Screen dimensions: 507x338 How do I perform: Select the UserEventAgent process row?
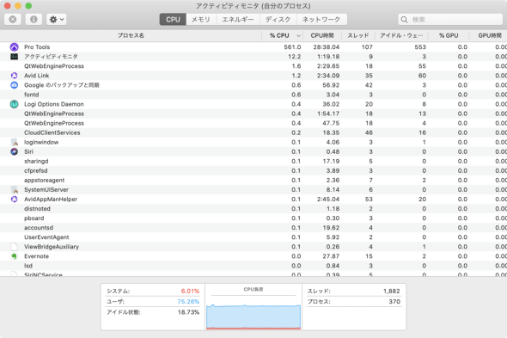pyautogui.click(x=253, y=237)
